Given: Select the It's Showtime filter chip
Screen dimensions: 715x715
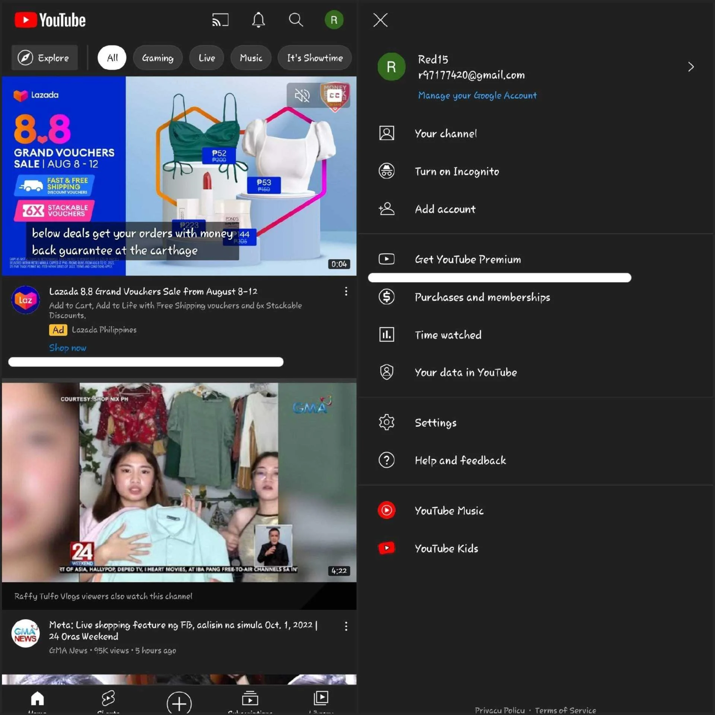Looking at the screenshot, I should (x=315, y=58).
